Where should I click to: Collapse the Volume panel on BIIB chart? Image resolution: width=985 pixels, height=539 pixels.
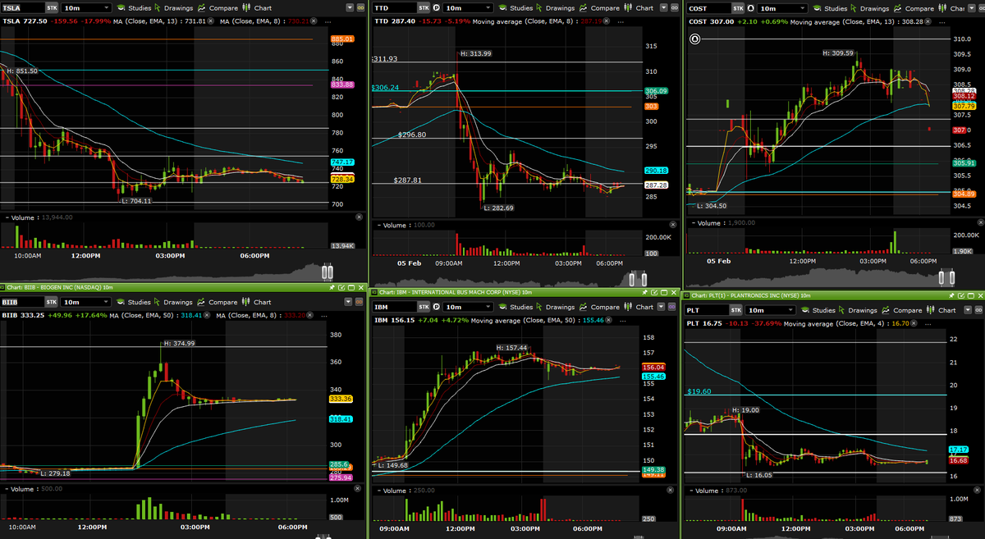(x=5, y=488)
